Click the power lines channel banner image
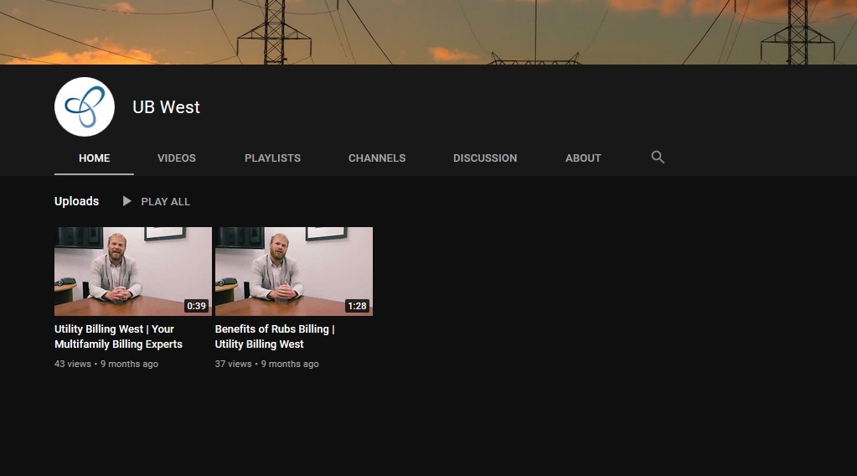 429,32
